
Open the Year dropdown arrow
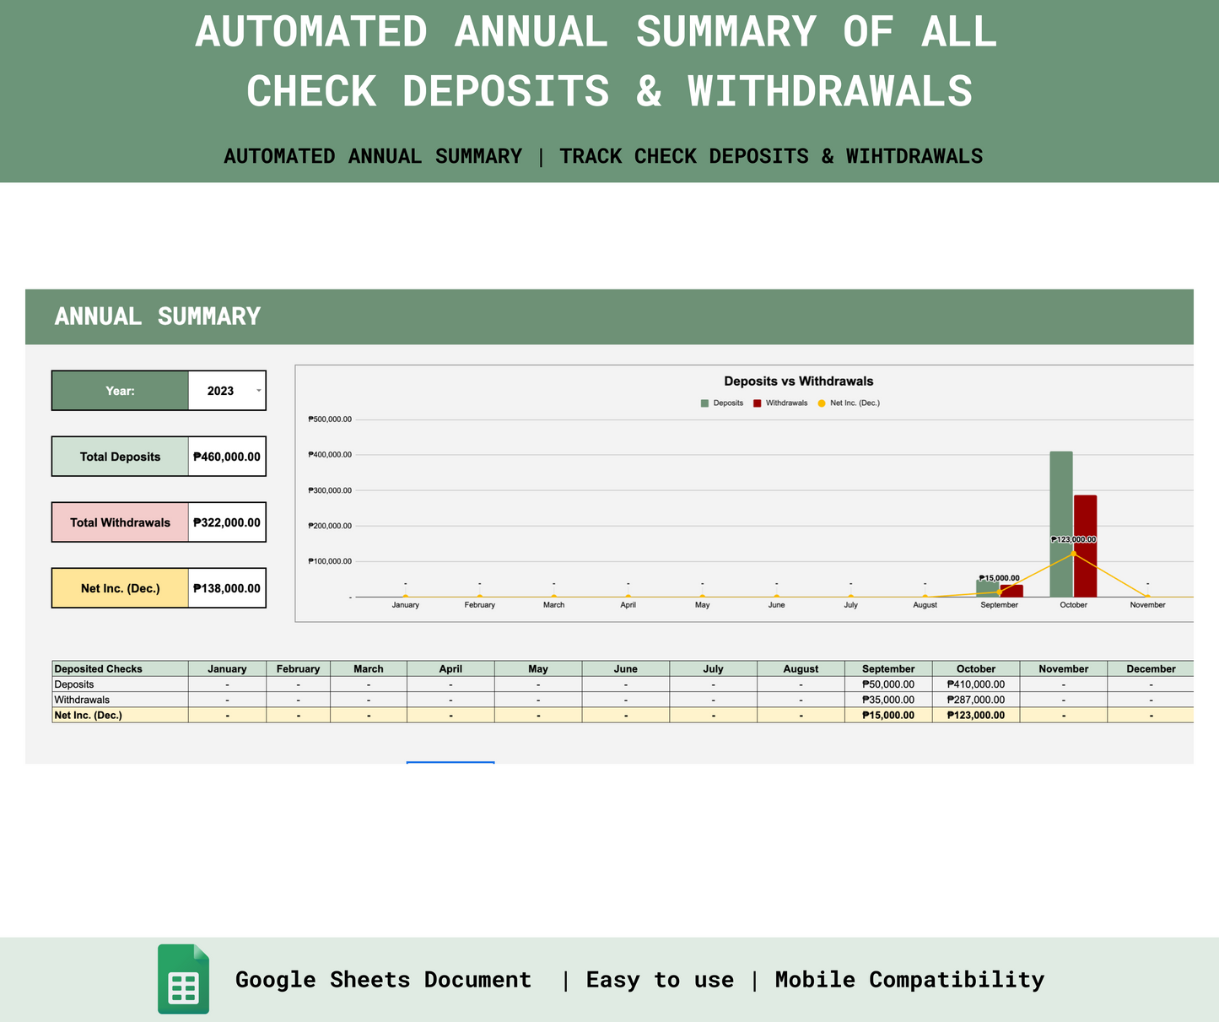[x=258, y=391]
